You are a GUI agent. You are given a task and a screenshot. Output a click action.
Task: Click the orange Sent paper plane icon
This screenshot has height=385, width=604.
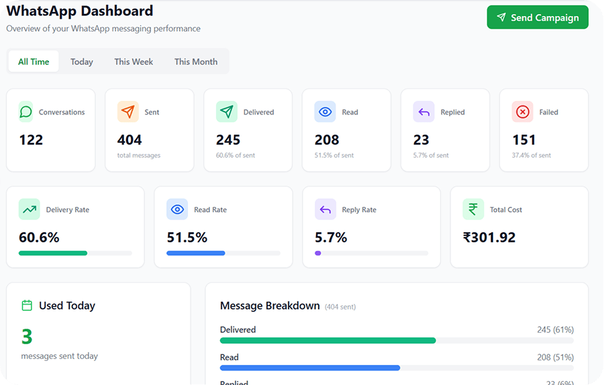(128, 112)
